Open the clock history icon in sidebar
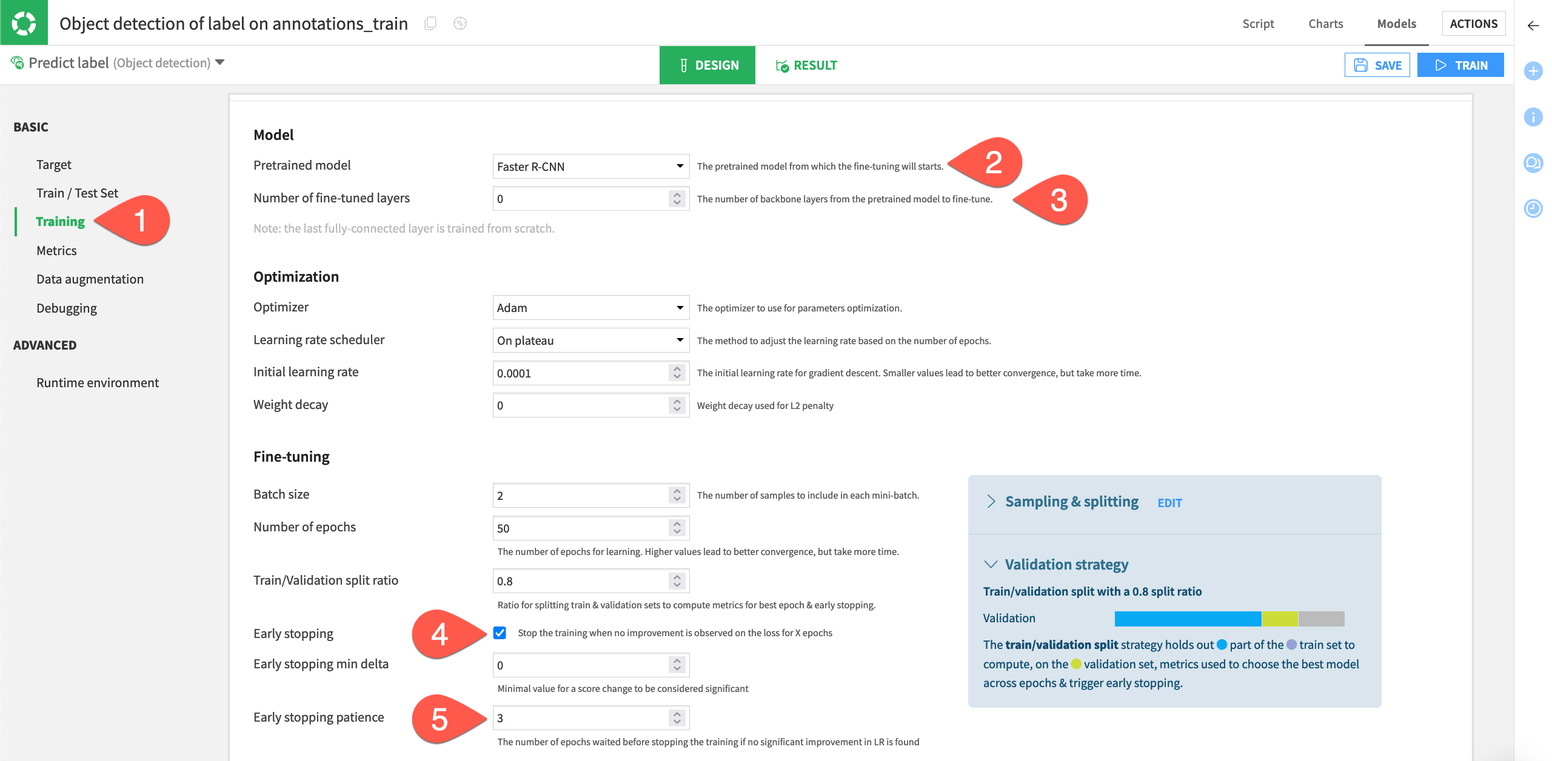The height and width of the screenshot is (761, 1552). [1533, 209]
